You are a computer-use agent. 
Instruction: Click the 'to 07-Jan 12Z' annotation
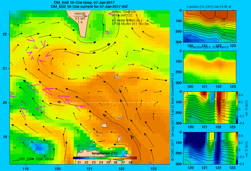(122, 15)
